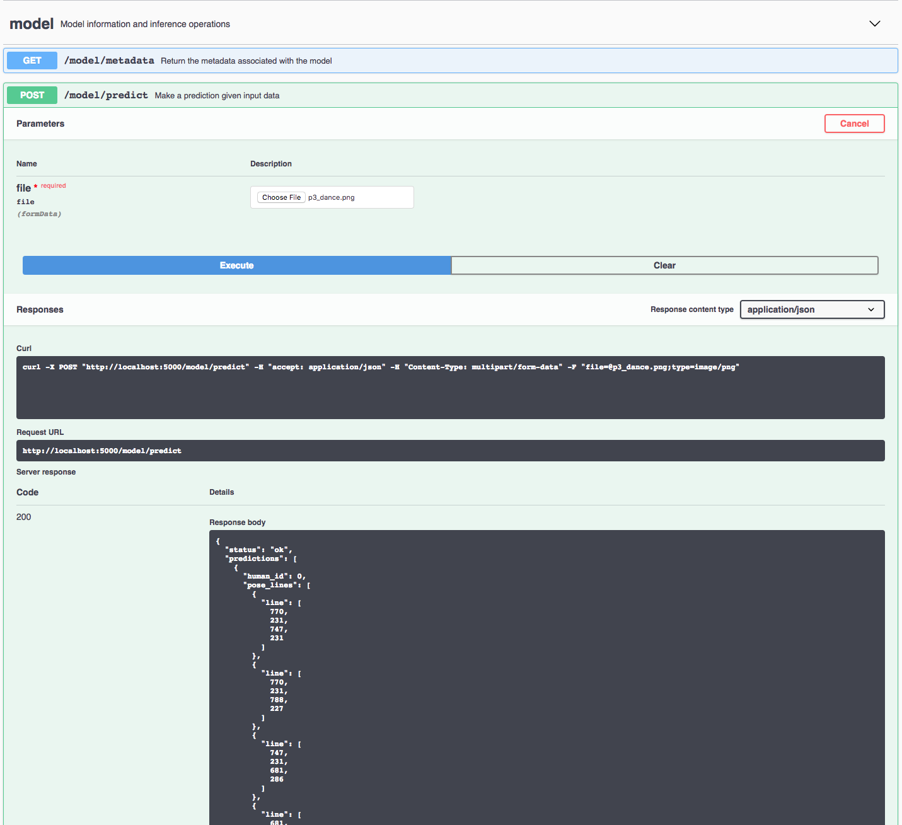Click the Response body JSON area

click(547, 678)
